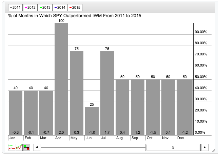Toggle the 2015 year legend button

(75, 7)
